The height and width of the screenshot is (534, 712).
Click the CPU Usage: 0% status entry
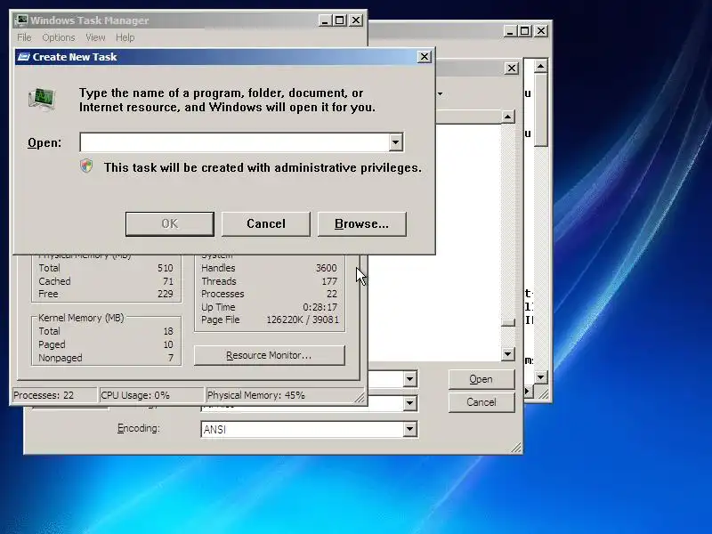pyautogui.click(x=151, y=395)
